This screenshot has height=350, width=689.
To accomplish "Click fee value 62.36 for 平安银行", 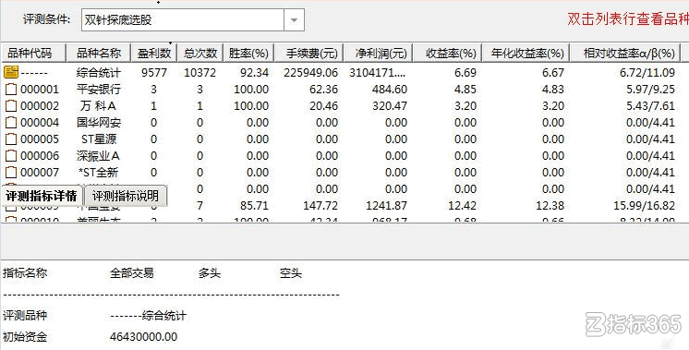I will 323,90.
